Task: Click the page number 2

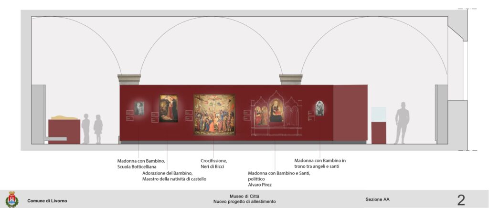Action: tap(461, 200)
